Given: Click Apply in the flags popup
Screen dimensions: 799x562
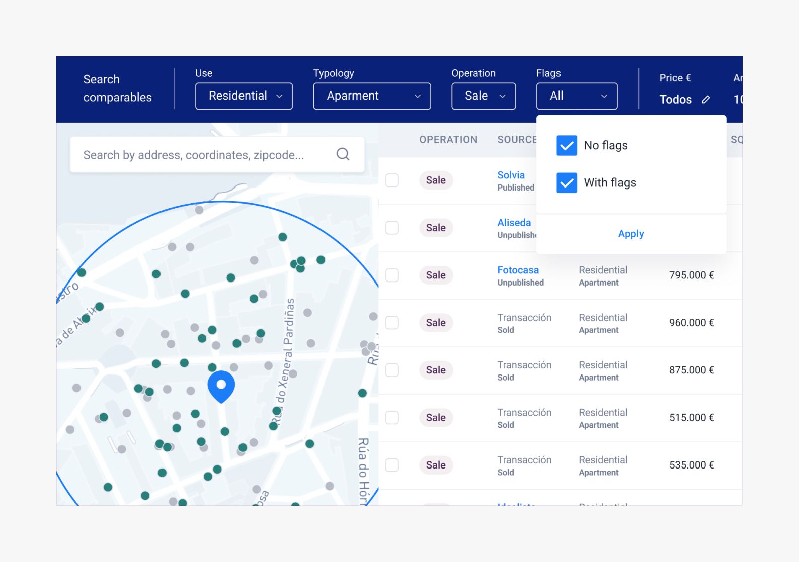Looking at the screenshot, I should pos(631,234).
